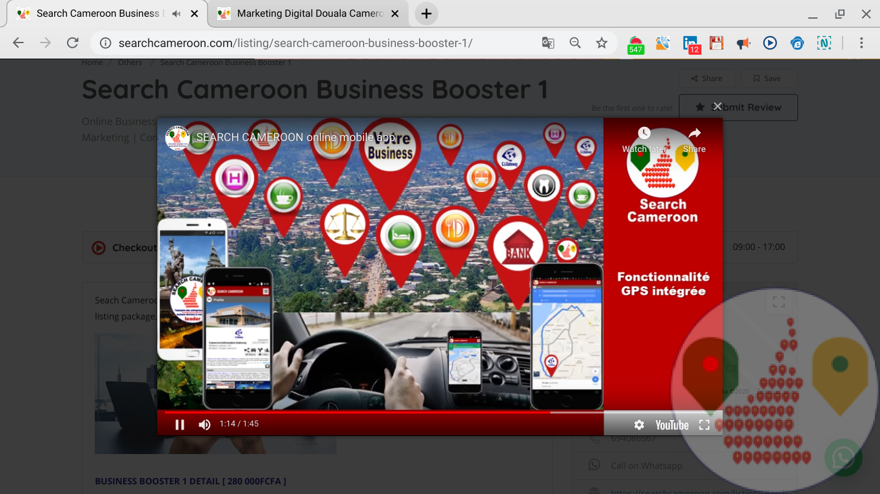The width and height of the screenshot is (880, 494).
Task: Click Watch later clock icon
Action: 644,133
